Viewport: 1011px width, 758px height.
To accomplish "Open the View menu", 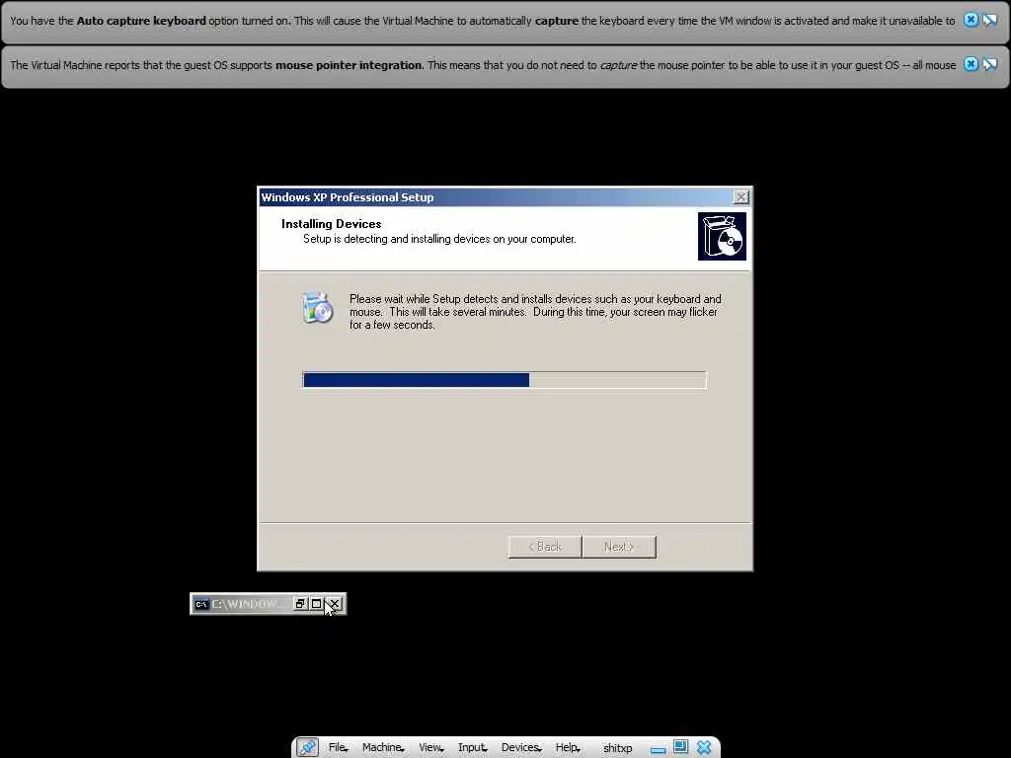I will 430,748.
